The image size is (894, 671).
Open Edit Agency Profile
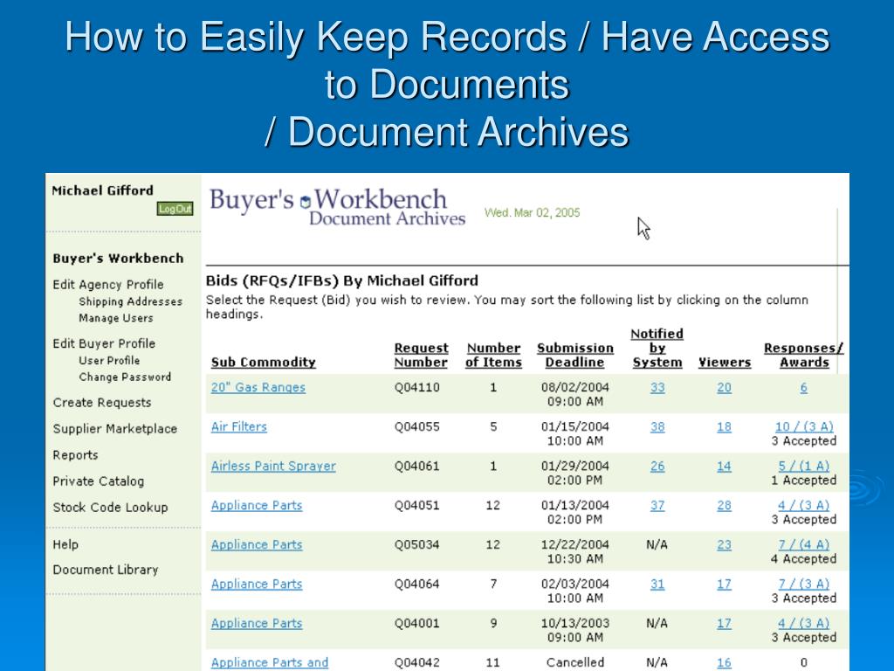point(107,284)
